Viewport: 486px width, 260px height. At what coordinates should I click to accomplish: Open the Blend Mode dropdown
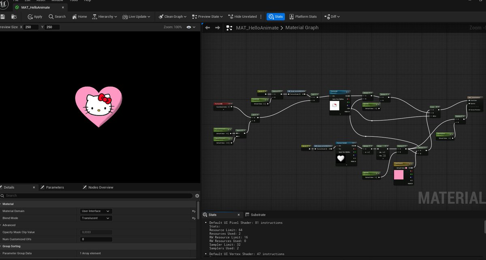coord(96,218)
